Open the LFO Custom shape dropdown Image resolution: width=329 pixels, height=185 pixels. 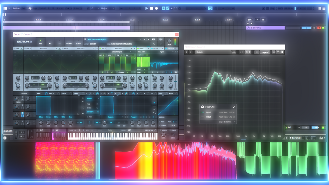click(x=113, y=117)
